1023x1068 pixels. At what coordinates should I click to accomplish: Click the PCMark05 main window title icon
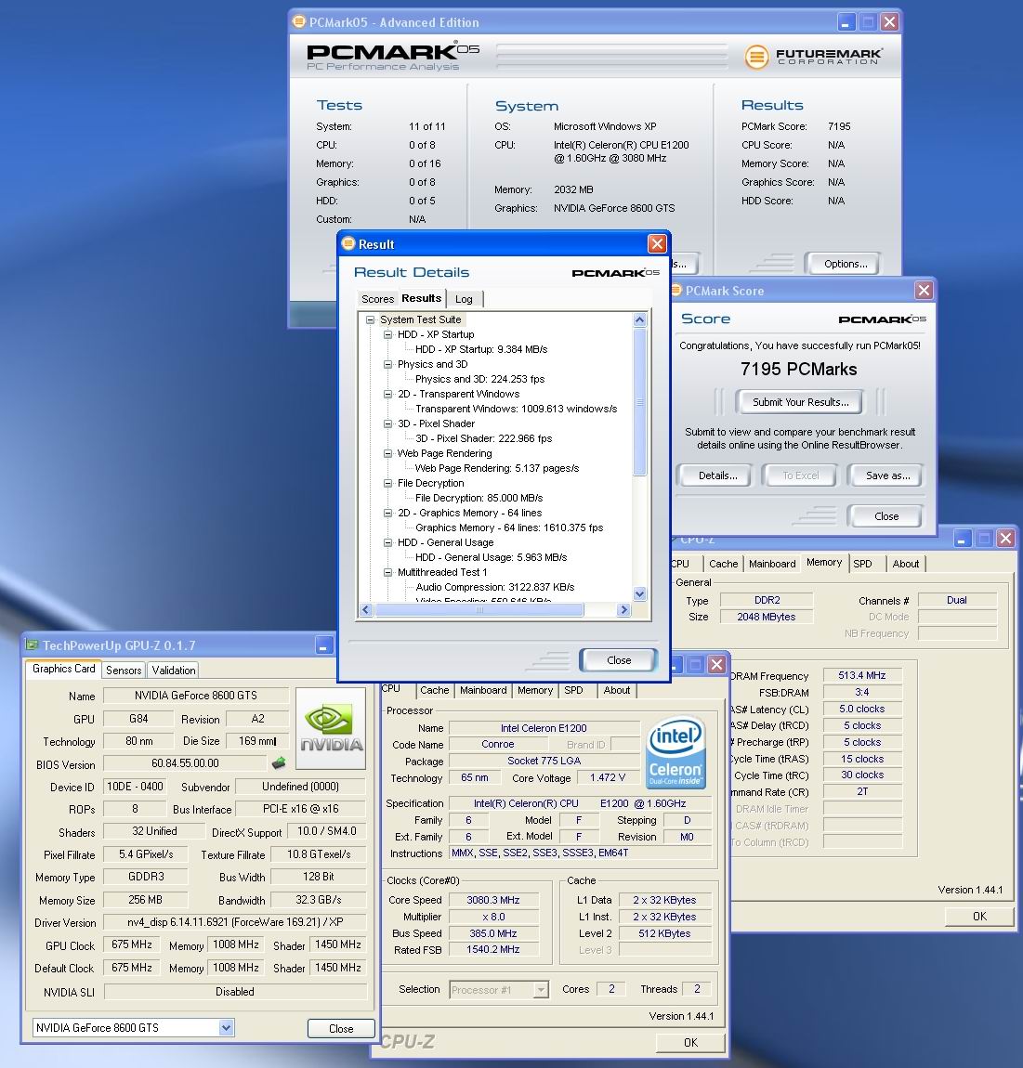[298, 21]
